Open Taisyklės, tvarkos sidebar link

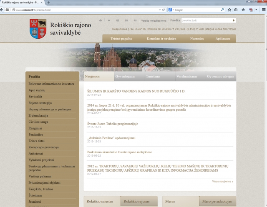[41, 189]
